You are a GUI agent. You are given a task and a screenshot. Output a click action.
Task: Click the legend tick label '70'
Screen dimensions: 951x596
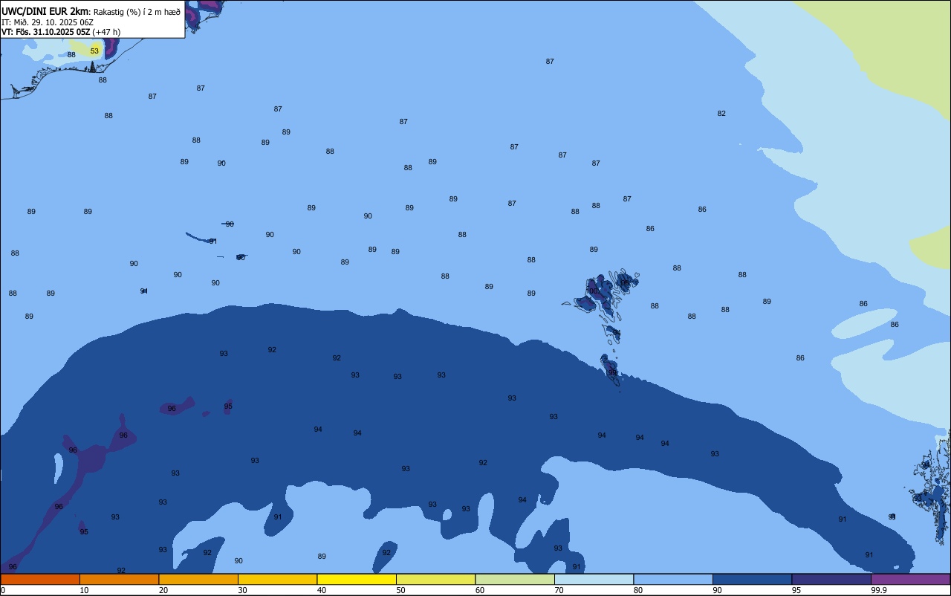(559, 590)
